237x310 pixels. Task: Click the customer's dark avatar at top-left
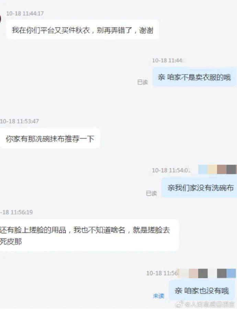click(x=1, y=20)
